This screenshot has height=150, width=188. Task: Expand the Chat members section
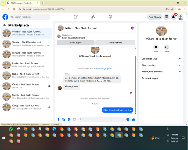tap(161, 65)
